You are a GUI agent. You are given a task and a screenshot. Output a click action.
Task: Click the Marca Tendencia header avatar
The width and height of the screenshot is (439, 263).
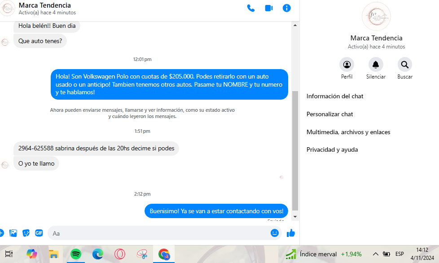[x=7, y=8]
